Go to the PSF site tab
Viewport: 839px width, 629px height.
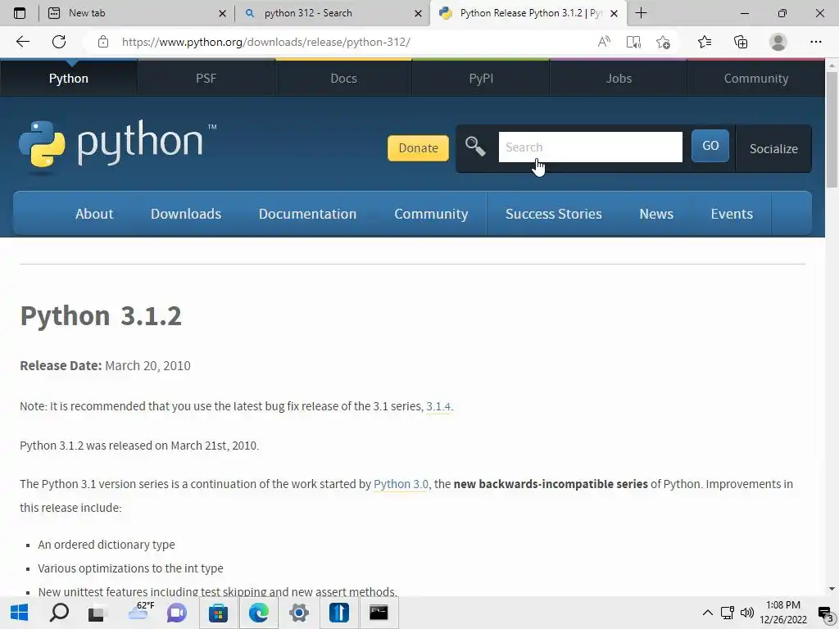tap(206, 78)
